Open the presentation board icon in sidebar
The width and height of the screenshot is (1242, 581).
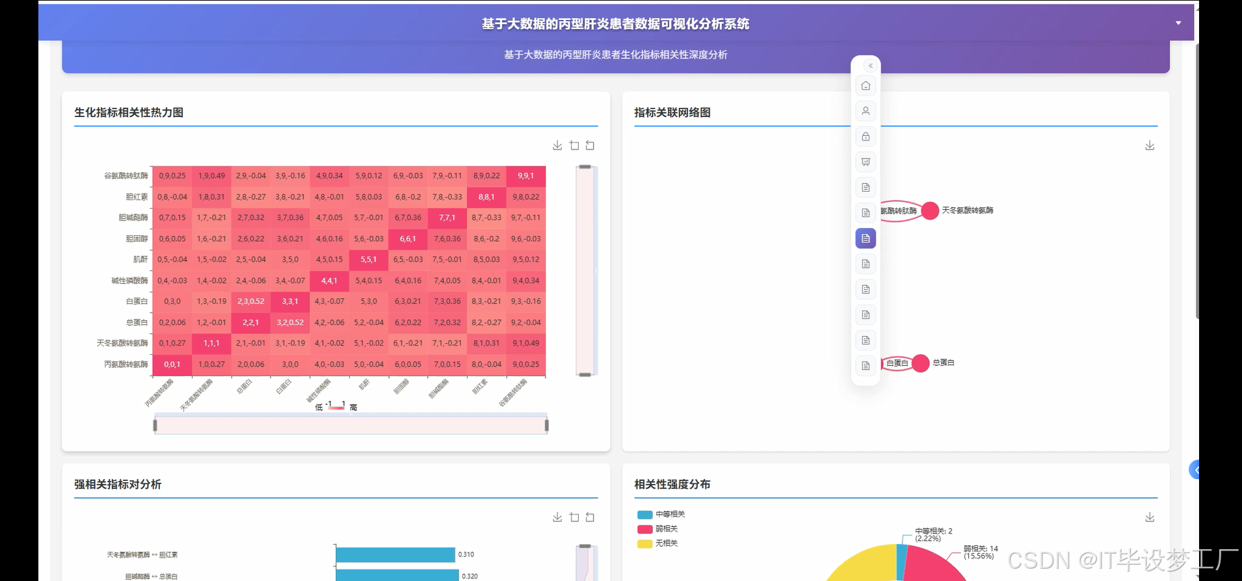coord(865,162)
